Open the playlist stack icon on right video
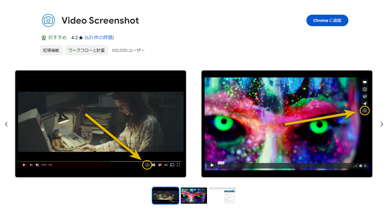The height and width of the screenshot is (212, 391). click(x=365, y=96)
